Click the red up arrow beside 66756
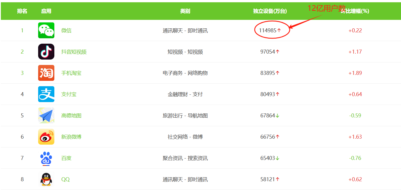This screenshot has width=401, height=190. [x=278, y=137]
